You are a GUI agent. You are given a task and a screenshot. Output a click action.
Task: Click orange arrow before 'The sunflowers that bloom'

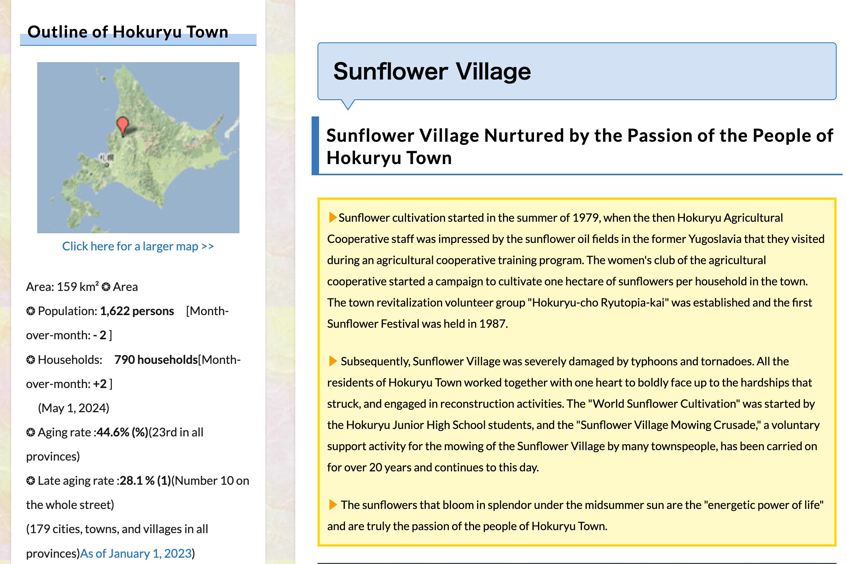tap(333, 504)
